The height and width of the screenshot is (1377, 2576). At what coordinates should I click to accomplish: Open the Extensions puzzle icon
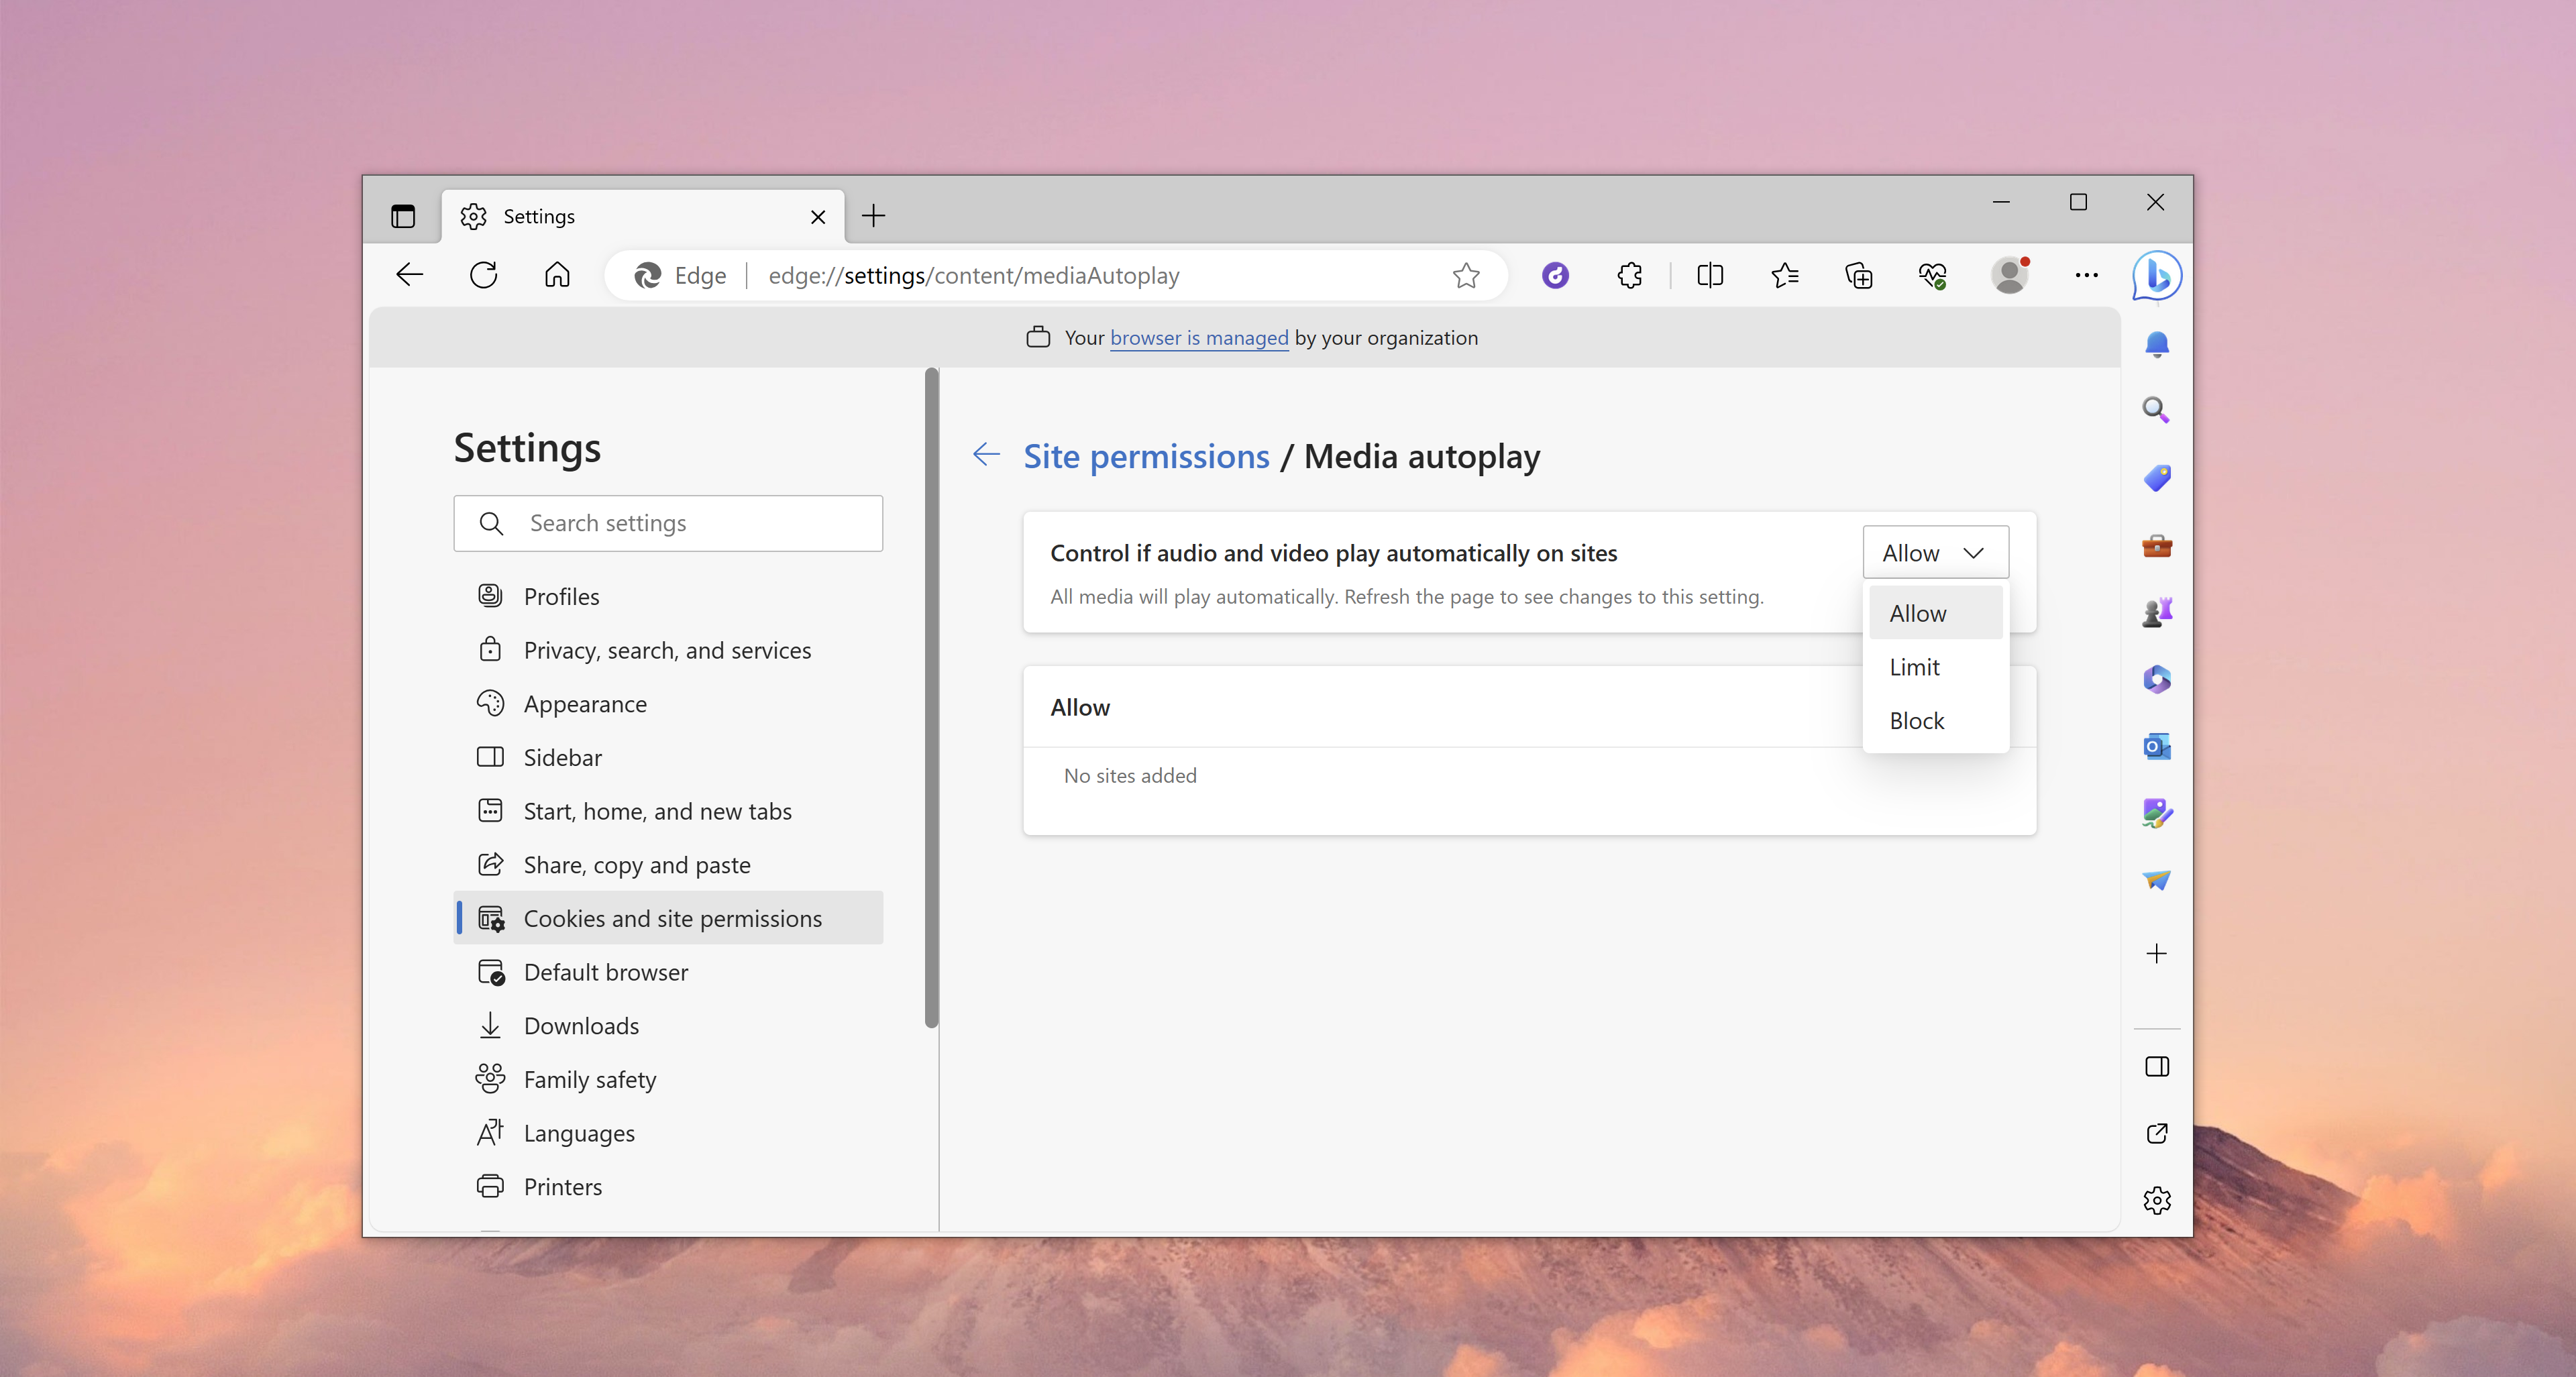click(x=1629, y=275)
